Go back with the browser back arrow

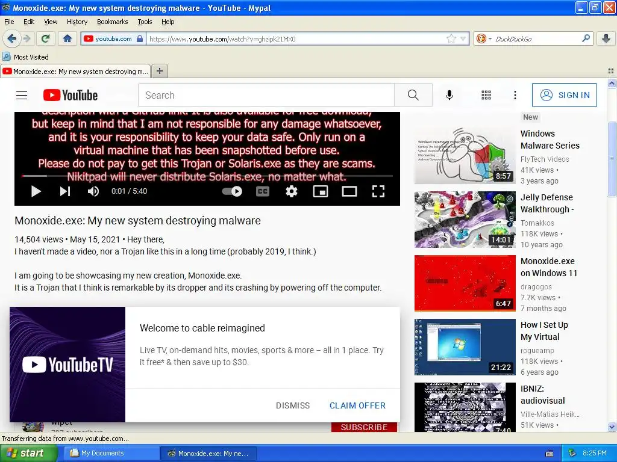click(11, 38)
